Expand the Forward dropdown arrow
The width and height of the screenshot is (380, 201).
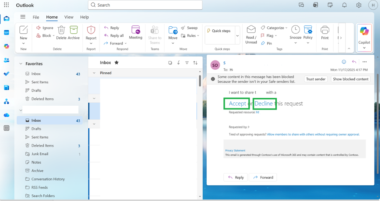125,43
